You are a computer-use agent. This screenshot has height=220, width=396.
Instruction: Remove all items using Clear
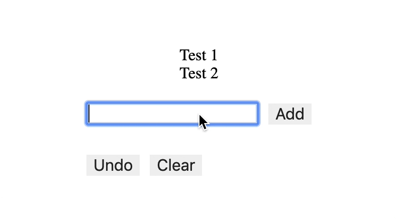[175, 165]
